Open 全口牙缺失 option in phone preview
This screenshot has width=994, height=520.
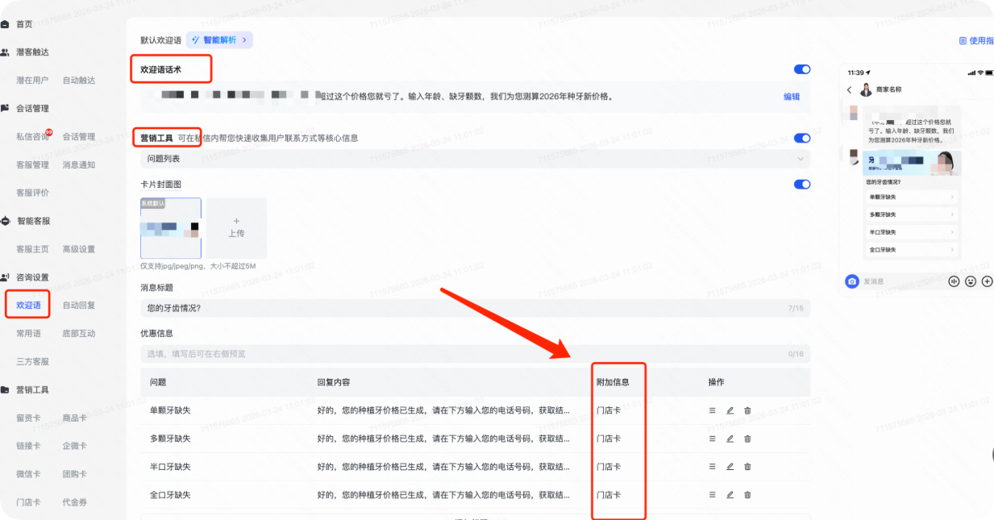[x=912, y=250]
